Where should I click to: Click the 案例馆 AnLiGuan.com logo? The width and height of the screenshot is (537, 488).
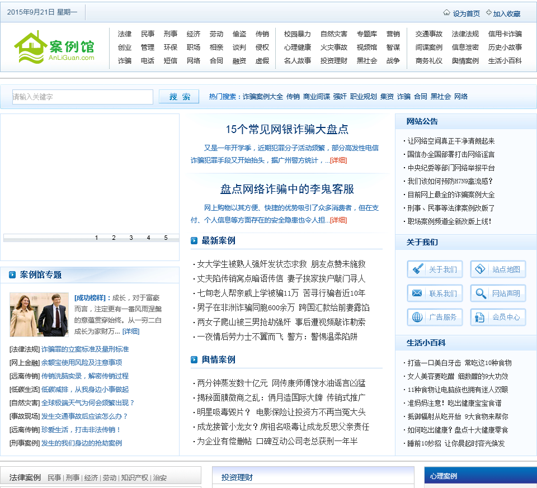54,47
